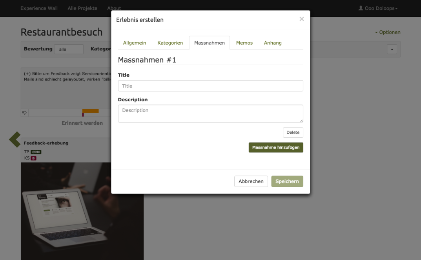Click the CRM badge next to TP
This screenshot has height=260, width=421.
[x=36, y=152]
